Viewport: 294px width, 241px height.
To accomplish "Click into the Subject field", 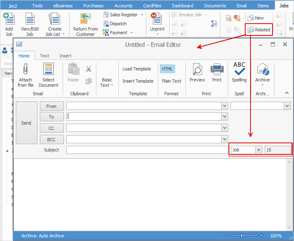I will (147, 150).
